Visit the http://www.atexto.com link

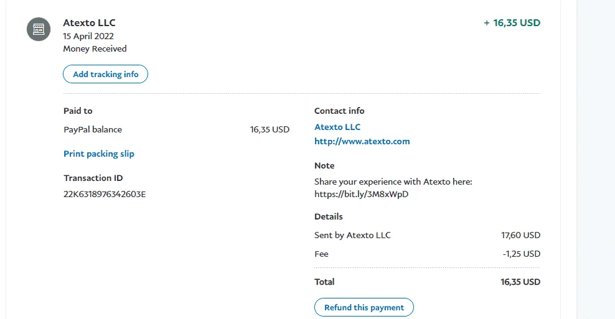[x=362, y=142]
